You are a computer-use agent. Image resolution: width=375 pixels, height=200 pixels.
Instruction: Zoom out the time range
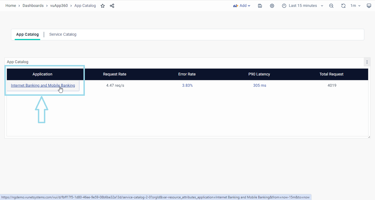point(331,6)
